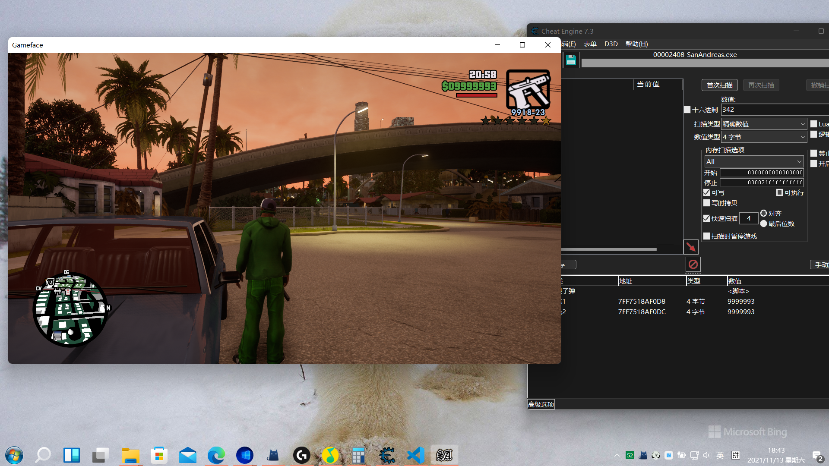Screen dimensions: 829x466
Task: Open the 数值类型 4 字节 dropdown
Action: tap(763, 137)
